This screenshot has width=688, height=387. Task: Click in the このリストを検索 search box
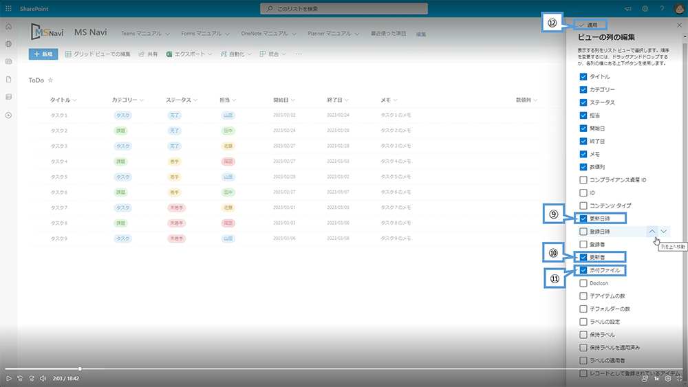pos(344,9)
